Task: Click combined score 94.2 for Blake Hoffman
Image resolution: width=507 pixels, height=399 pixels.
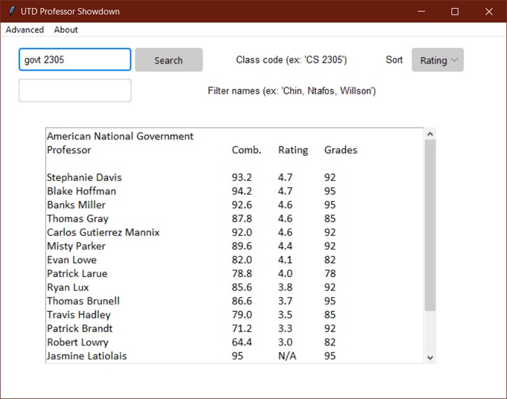Action: [242, 191]
